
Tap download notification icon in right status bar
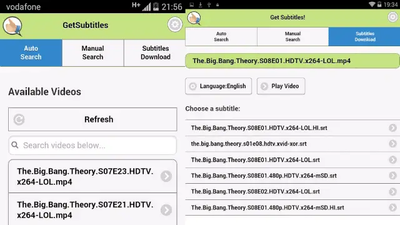click(200, 4)
